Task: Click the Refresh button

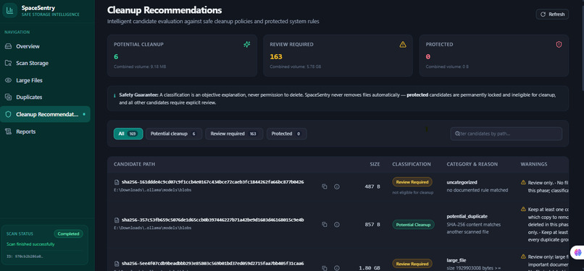Action: (x=552, y=14)
